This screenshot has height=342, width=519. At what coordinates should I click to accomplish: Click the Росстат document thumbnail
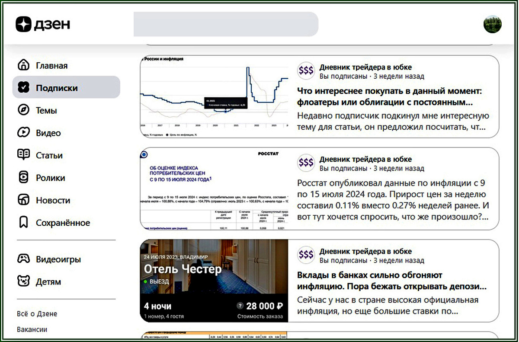(x=214, y=189)
